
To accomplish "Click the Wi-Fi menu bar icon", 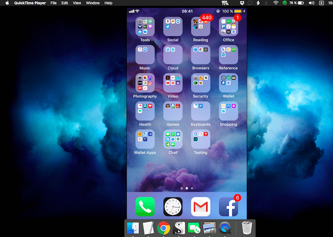I will pyautogui.click(x=276, y=3).
